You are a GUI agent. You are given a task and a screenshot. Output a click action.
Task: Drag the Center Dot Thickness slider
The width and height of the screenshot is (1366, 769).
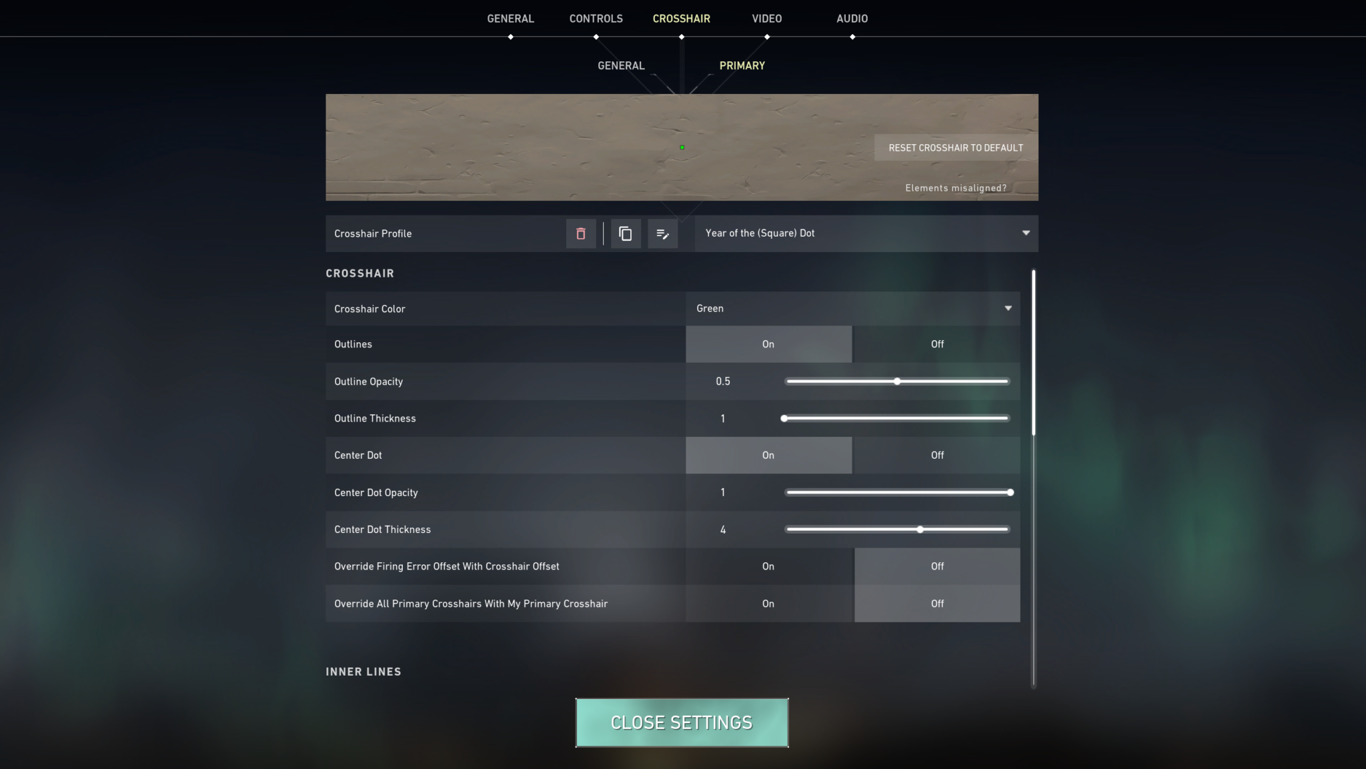[918, 530]
